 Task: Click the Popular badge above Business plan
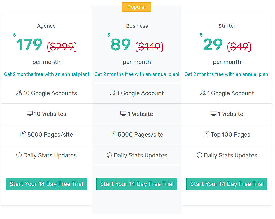click(x=136, y=7)
